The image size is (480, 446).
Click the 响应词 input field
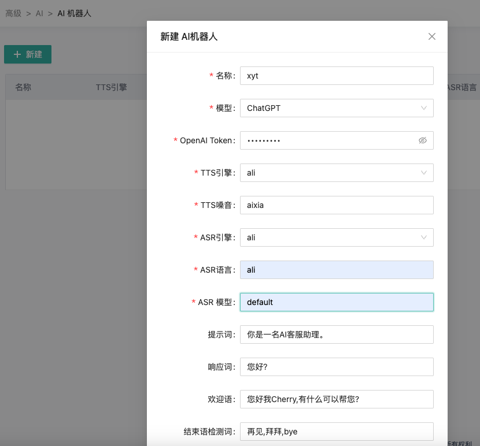click(337, 367)
